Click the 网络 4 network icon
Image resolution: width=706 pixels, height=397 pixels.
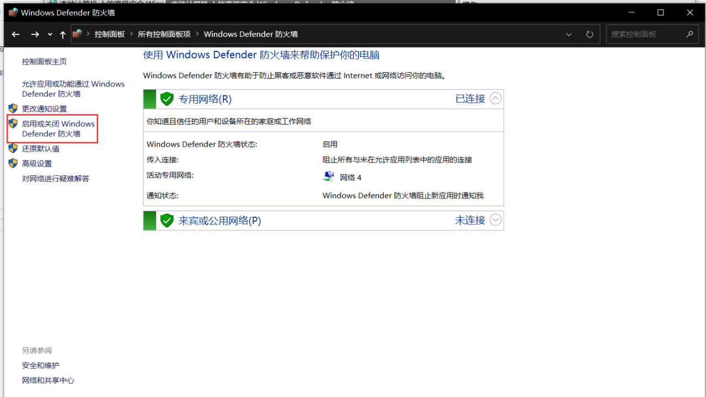pos(329,176)
